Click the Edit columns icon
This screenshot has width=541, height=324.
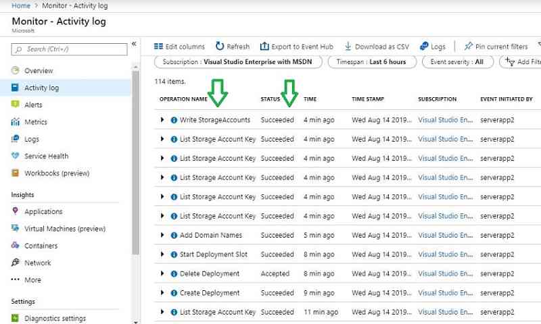click(158, 46)
